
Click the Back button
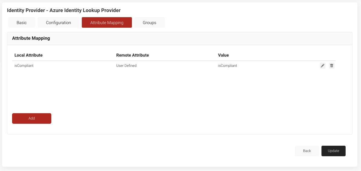click(x=307, y=151)
